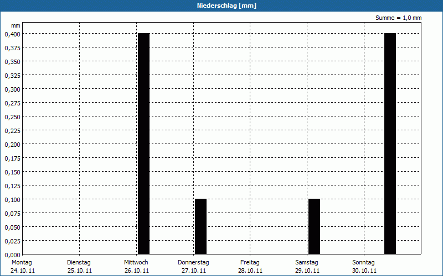This screenshot has width=443, height=276.
Task: Click the date 27.10.11
Action: (x=193, y=270)
